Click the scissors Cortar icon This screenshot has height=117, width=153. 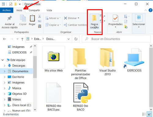coord(39,16)
